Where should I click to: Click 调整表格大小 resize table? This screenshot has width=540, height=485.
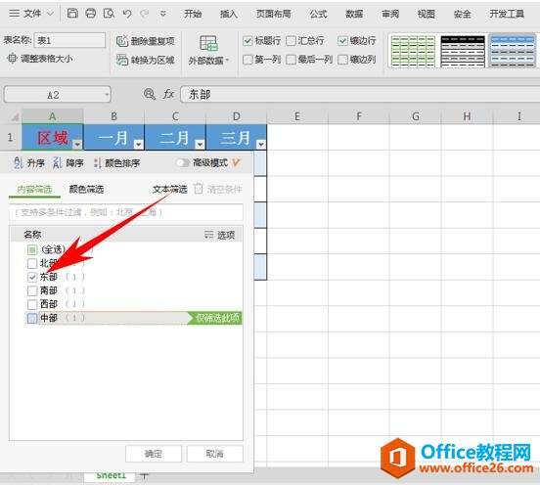[40, 59]
